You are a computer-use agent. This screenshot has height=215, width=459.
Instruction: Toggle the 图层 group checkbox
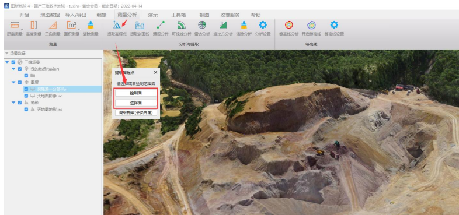(20, 82)
